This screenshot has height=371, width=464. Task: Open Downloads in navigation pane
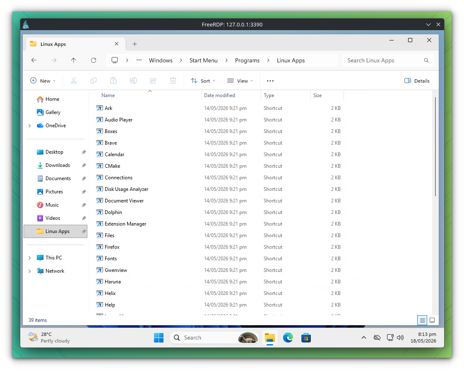point(58,165)
